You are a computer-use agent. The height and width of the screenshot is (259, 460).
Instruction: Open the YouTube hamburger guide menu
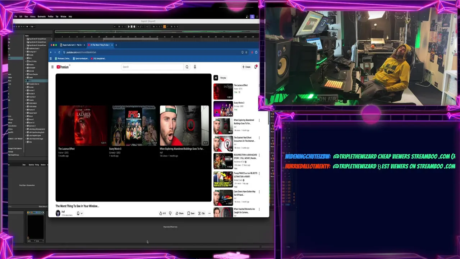click(x=52, y=67)
